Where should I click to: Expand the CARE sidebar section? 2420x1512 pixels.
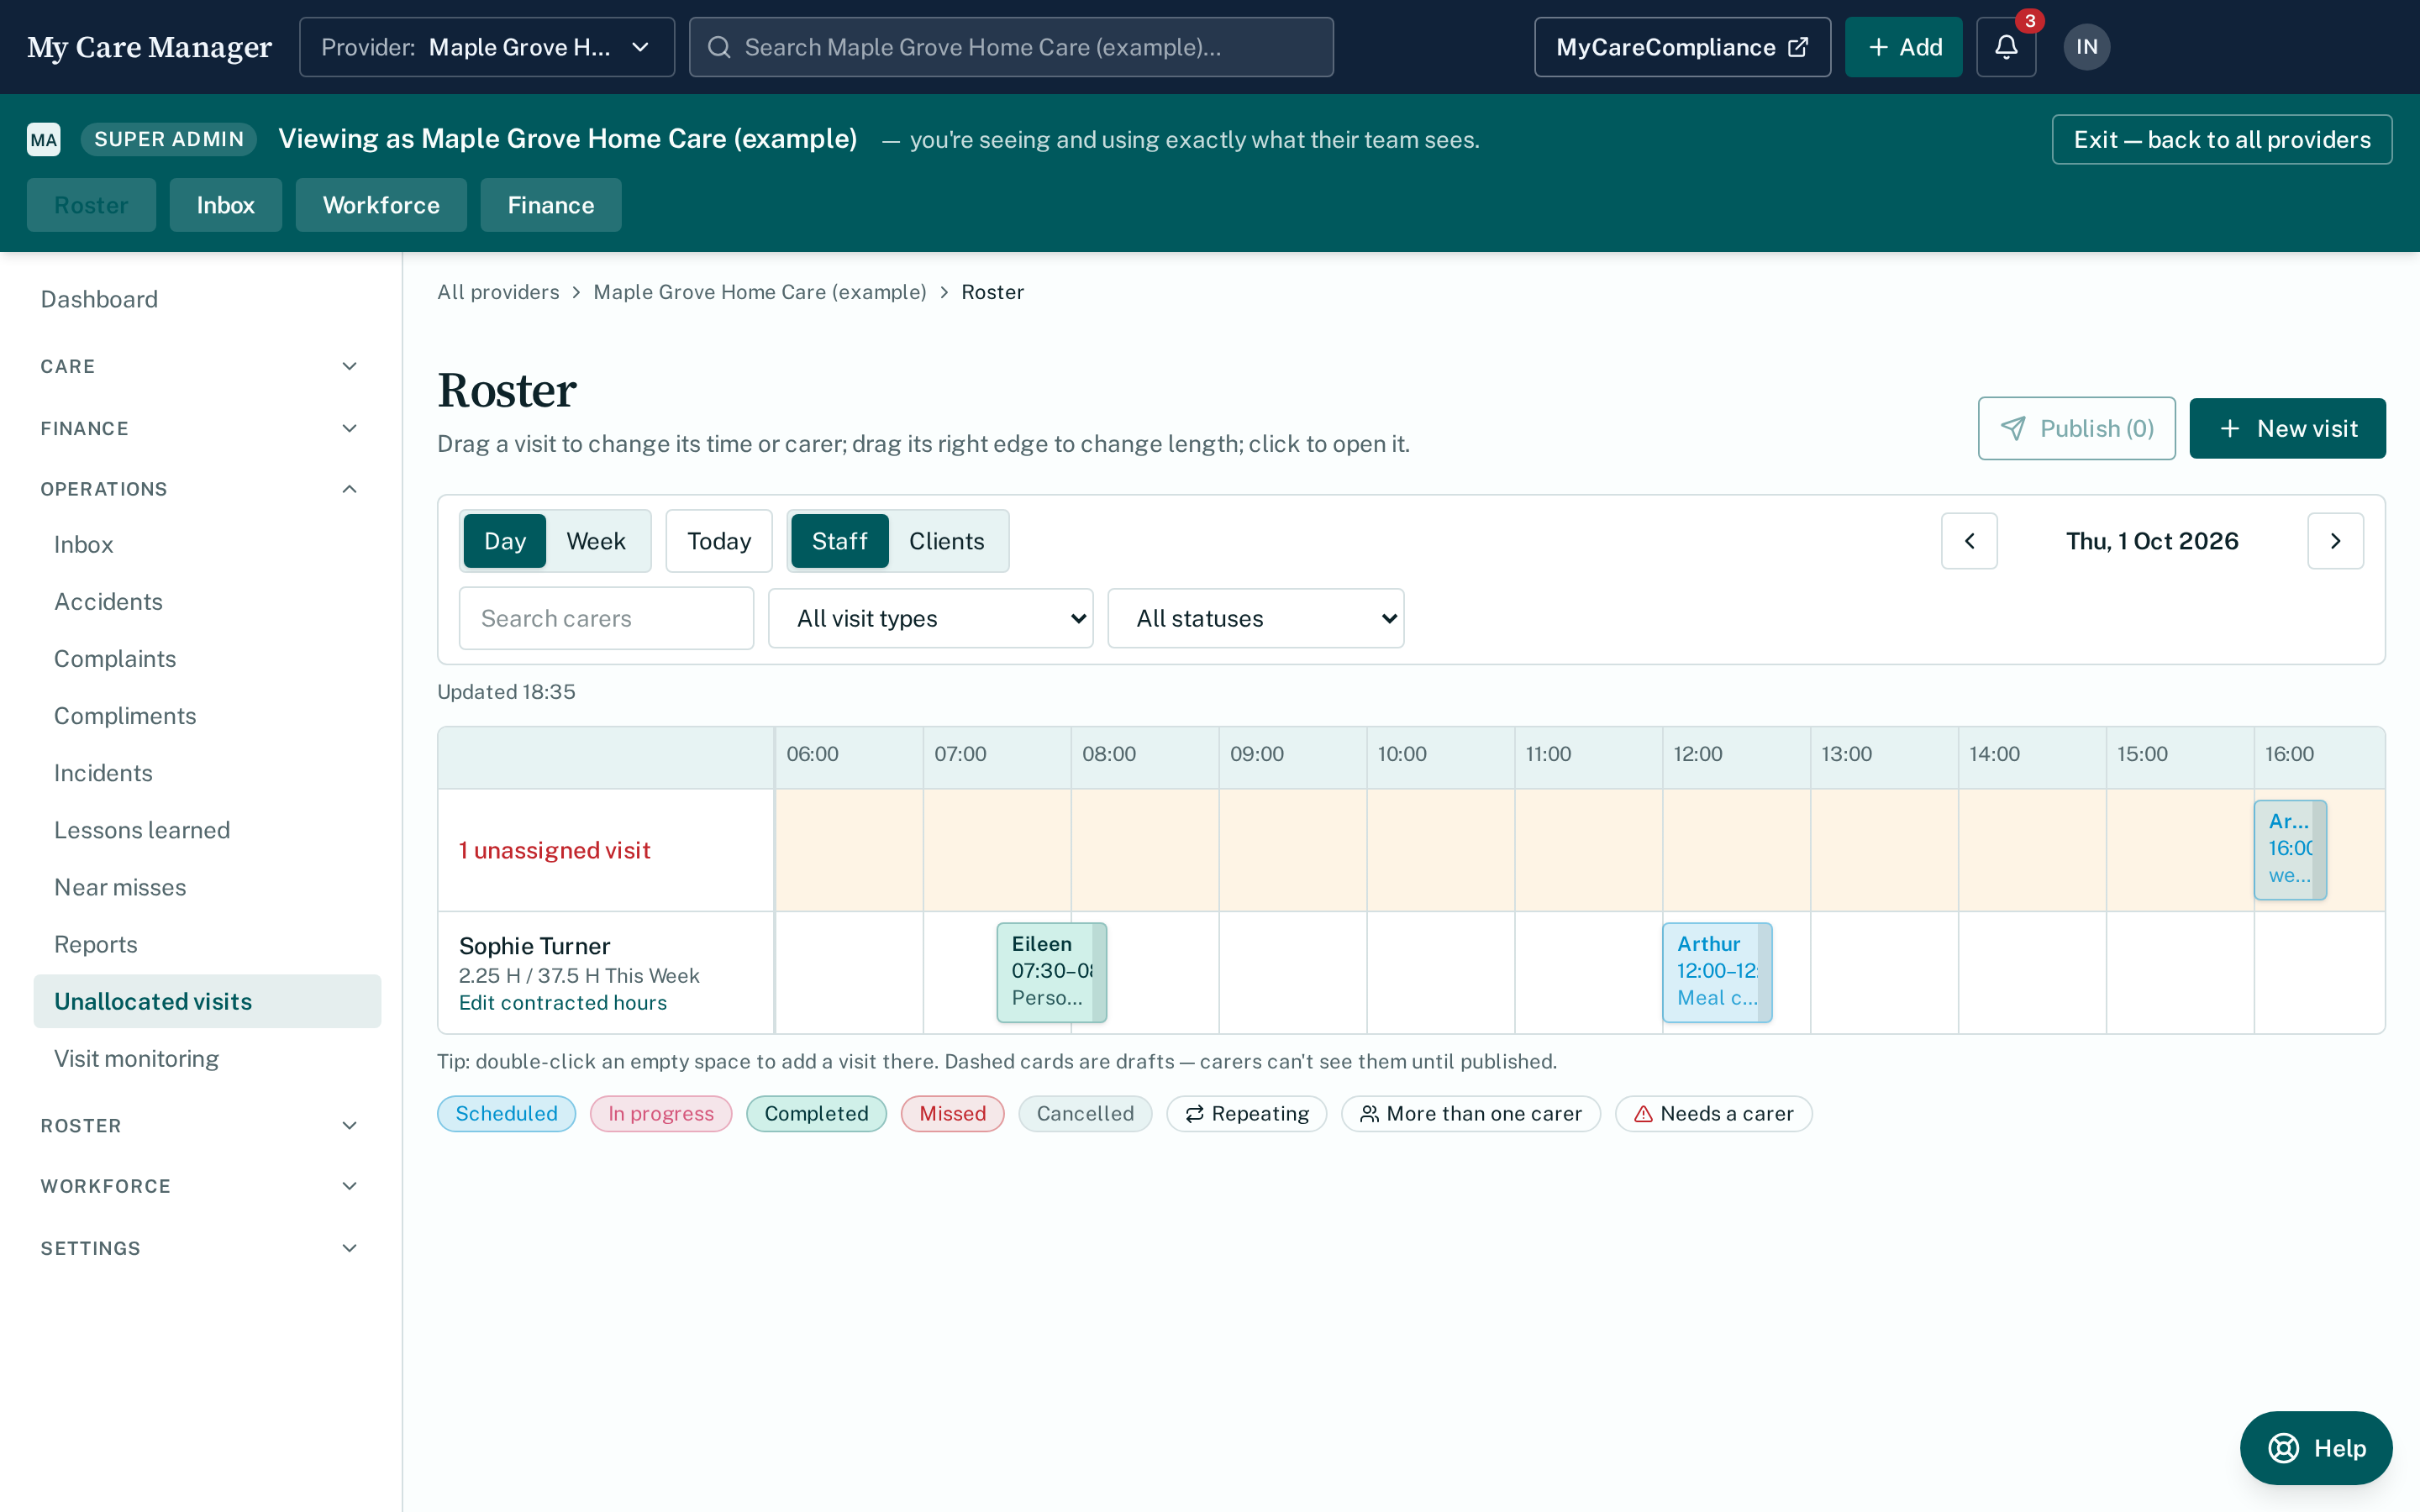point(200,366)
